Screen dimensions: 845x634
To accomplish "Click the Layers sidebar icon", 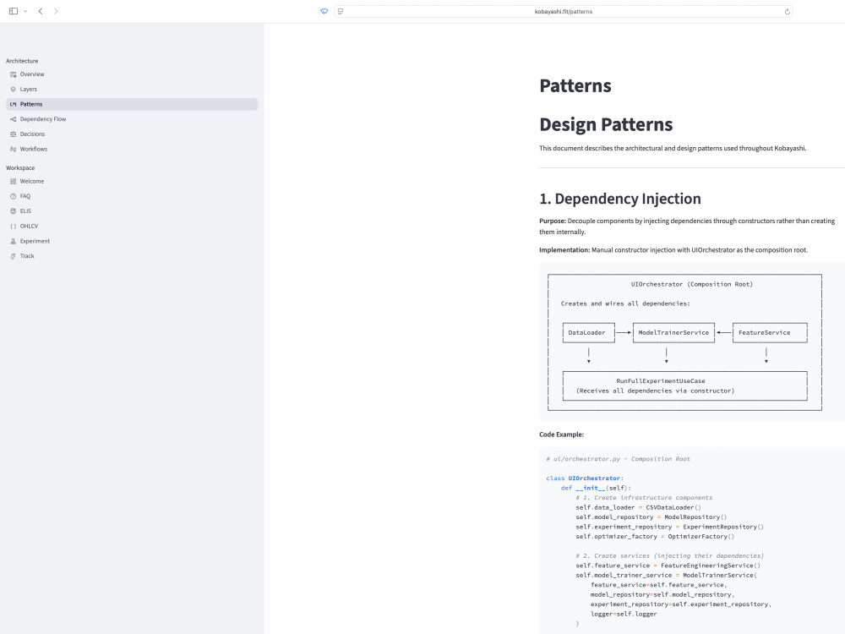I will [x=13, y=90].
